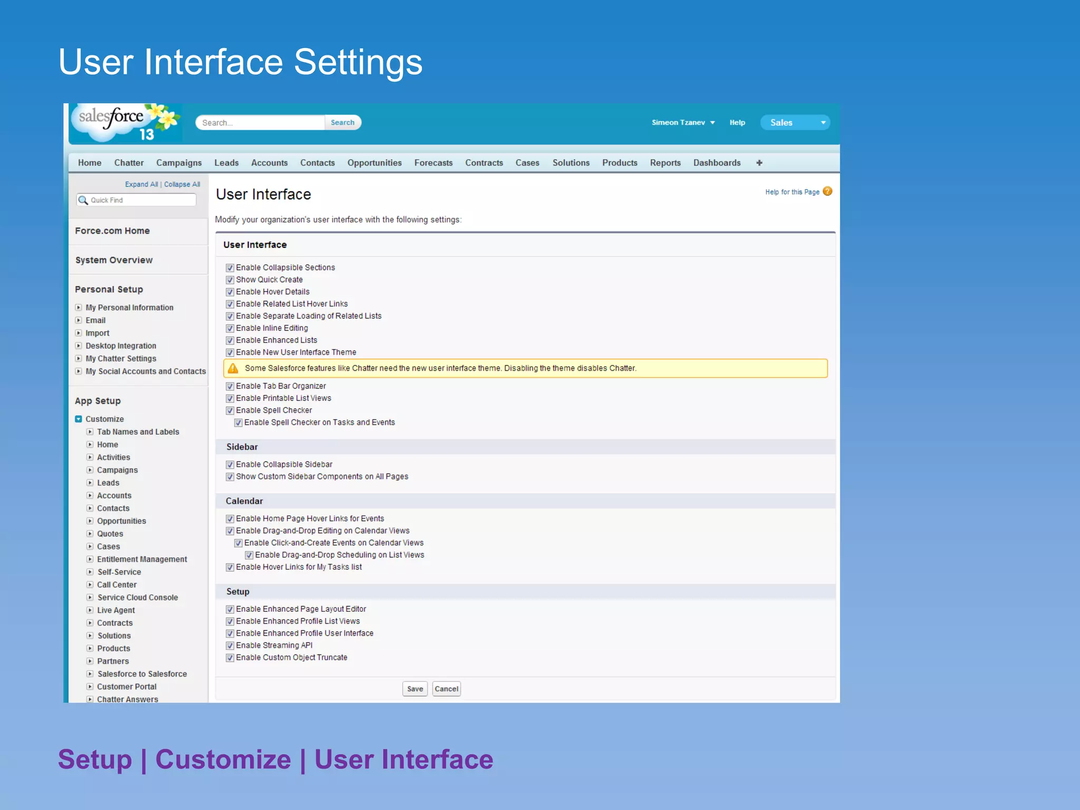Image resolution: width=1080 pixels, height=810 pixels.
Task: Open the Help link in header
Action: pos(737,122)
